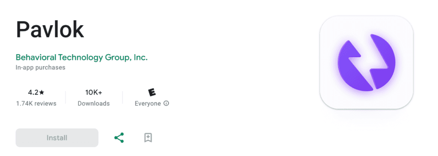Add Pavlok to wishlist via bookmark icon

[148, 138]
